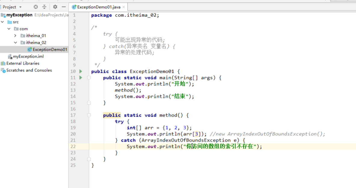Click line number 22 in gutter

point(73,147)
